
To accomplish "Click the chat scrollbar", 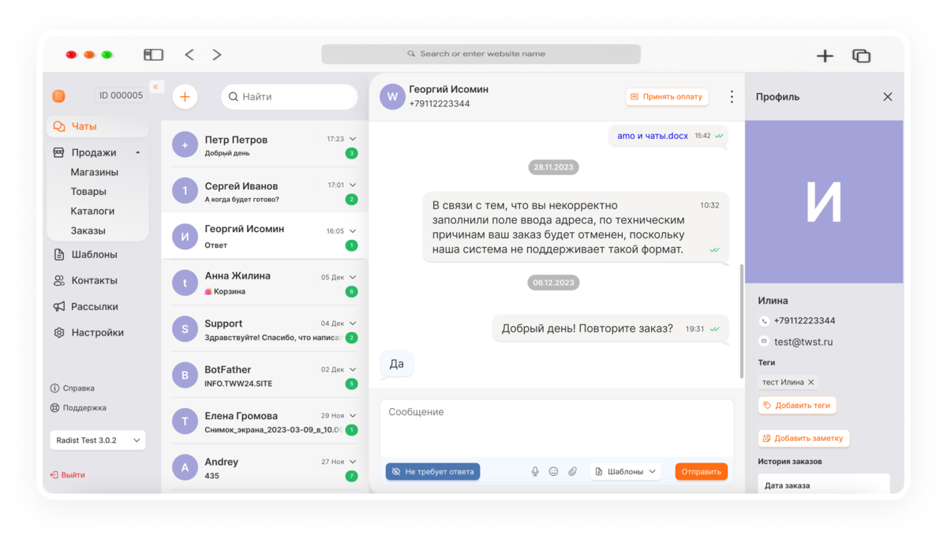I will (741, 320).
